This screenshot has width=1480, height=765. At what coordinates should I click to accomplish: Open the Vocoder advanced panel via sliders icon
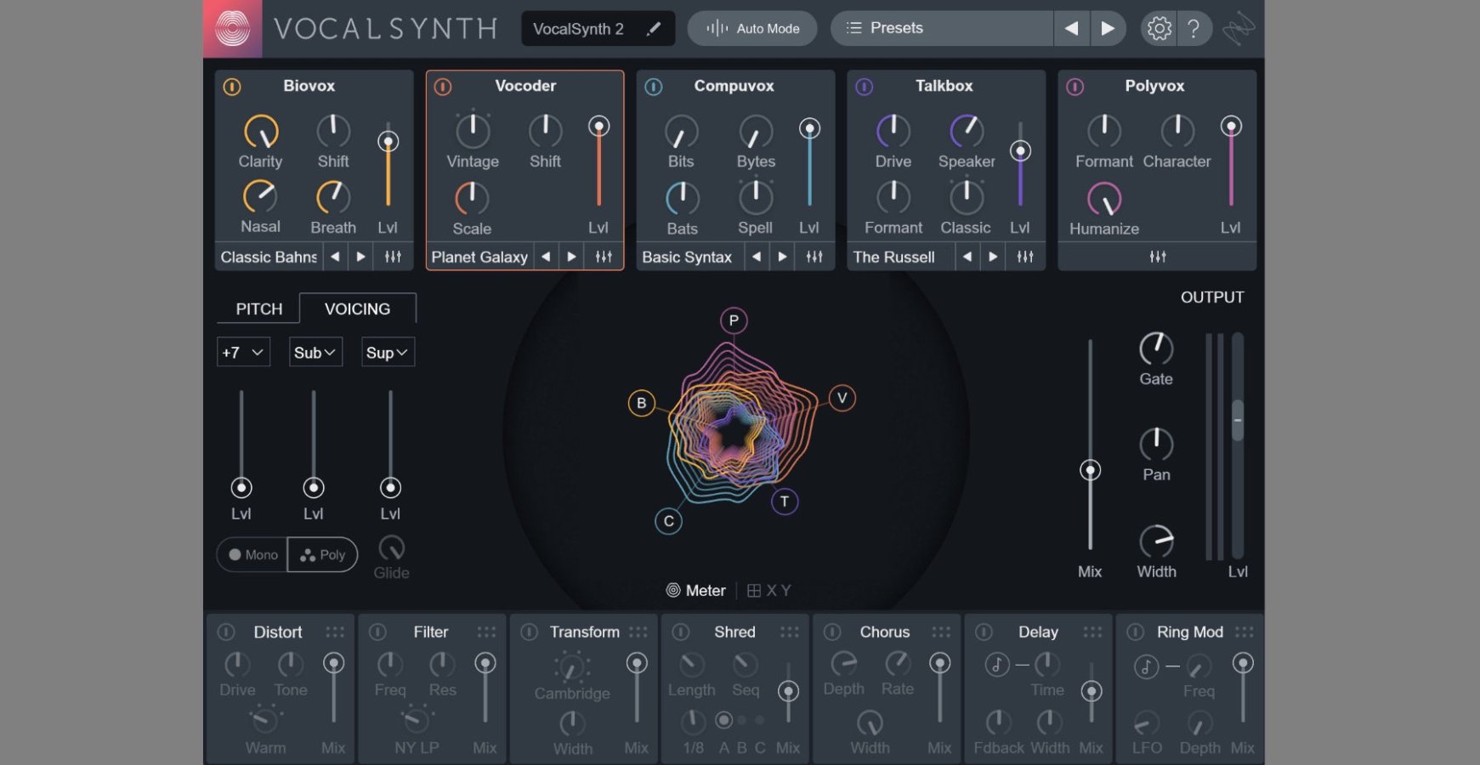(603, 256)
